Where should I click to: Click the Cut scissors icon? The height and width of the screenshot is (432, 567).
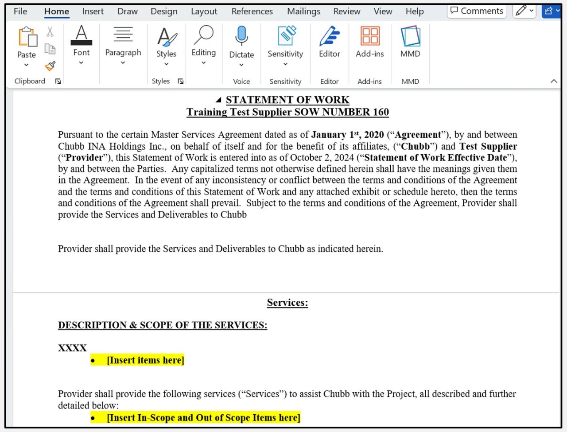(x=50, y=32)
